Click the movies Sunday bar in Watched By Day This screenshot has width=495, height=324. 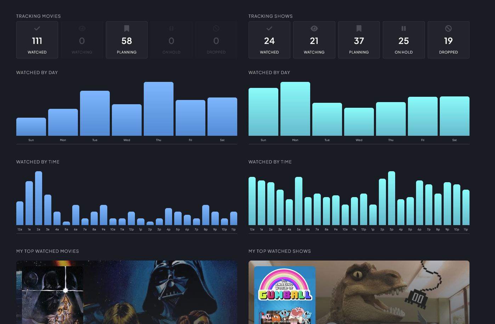[x=31, y=127]
